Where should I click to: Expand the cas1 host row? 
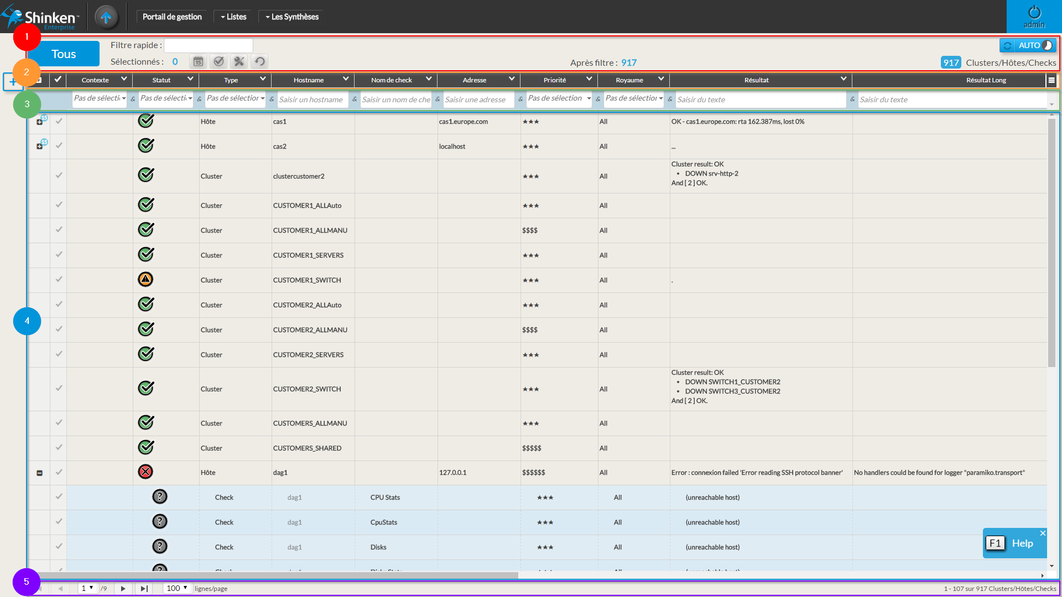(x=39, y=122)
